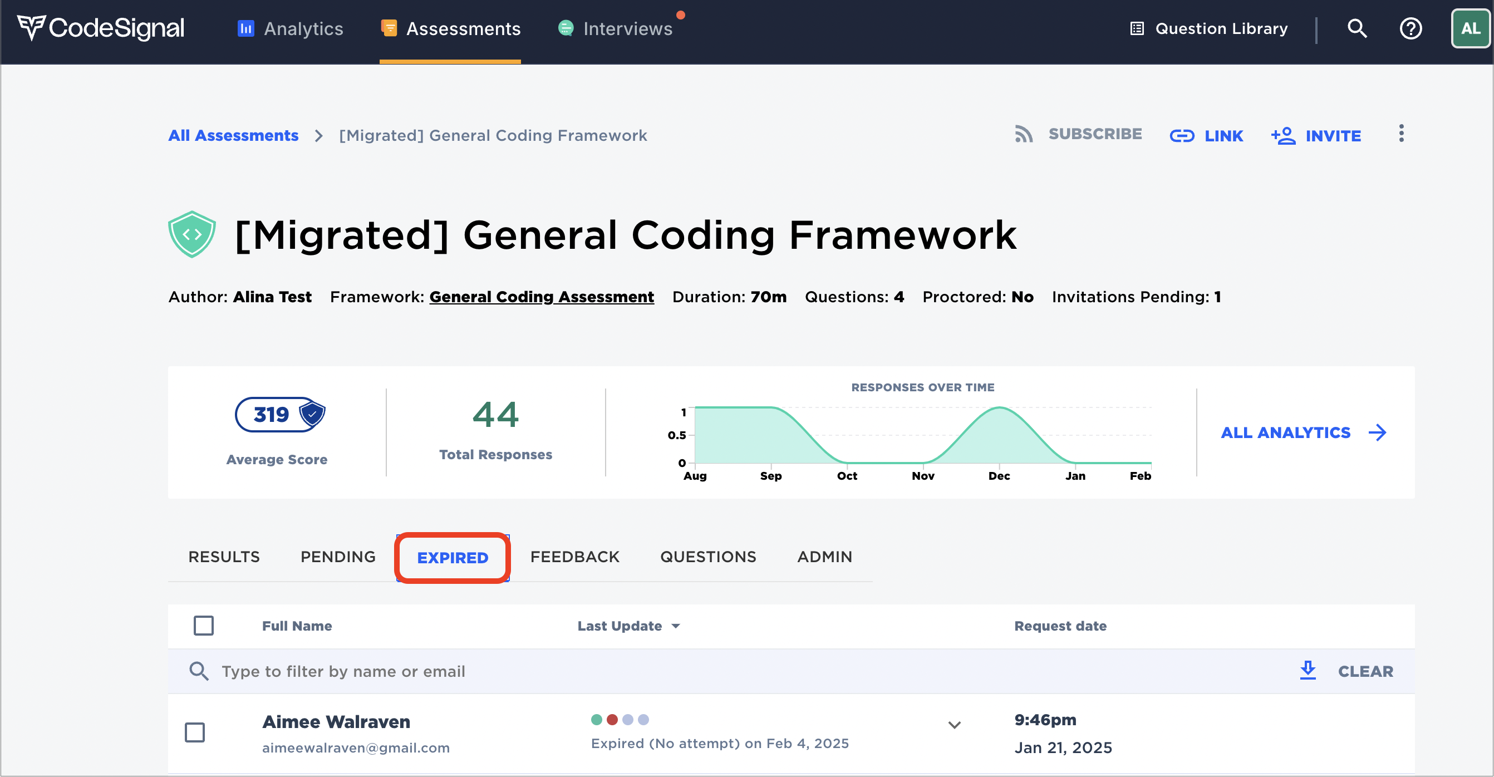This screenshot has width=1494, height=777.
Task: Click the green status dot for Aimee
Action: [x=596, y=720]
